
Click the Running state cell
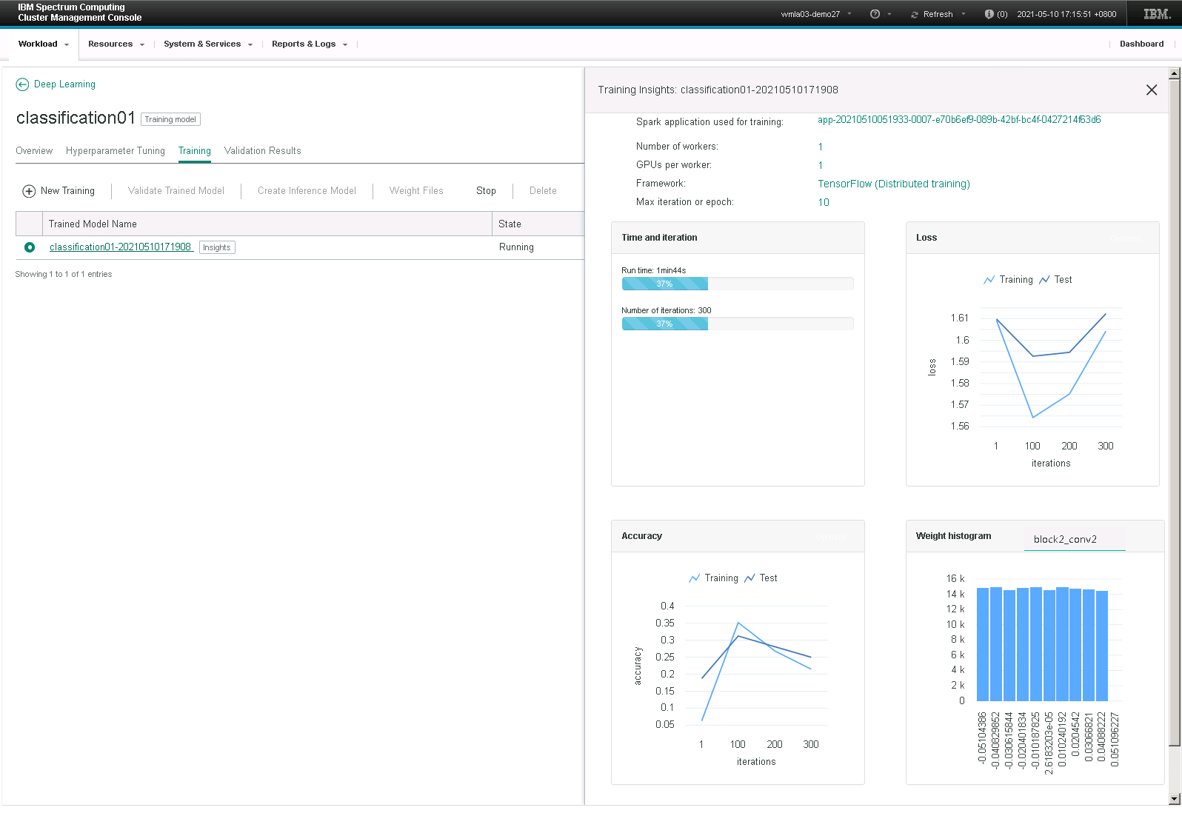coord(516,247)
